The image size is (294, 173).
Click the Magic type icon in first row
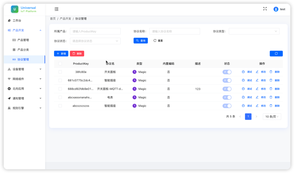(134, 72)
